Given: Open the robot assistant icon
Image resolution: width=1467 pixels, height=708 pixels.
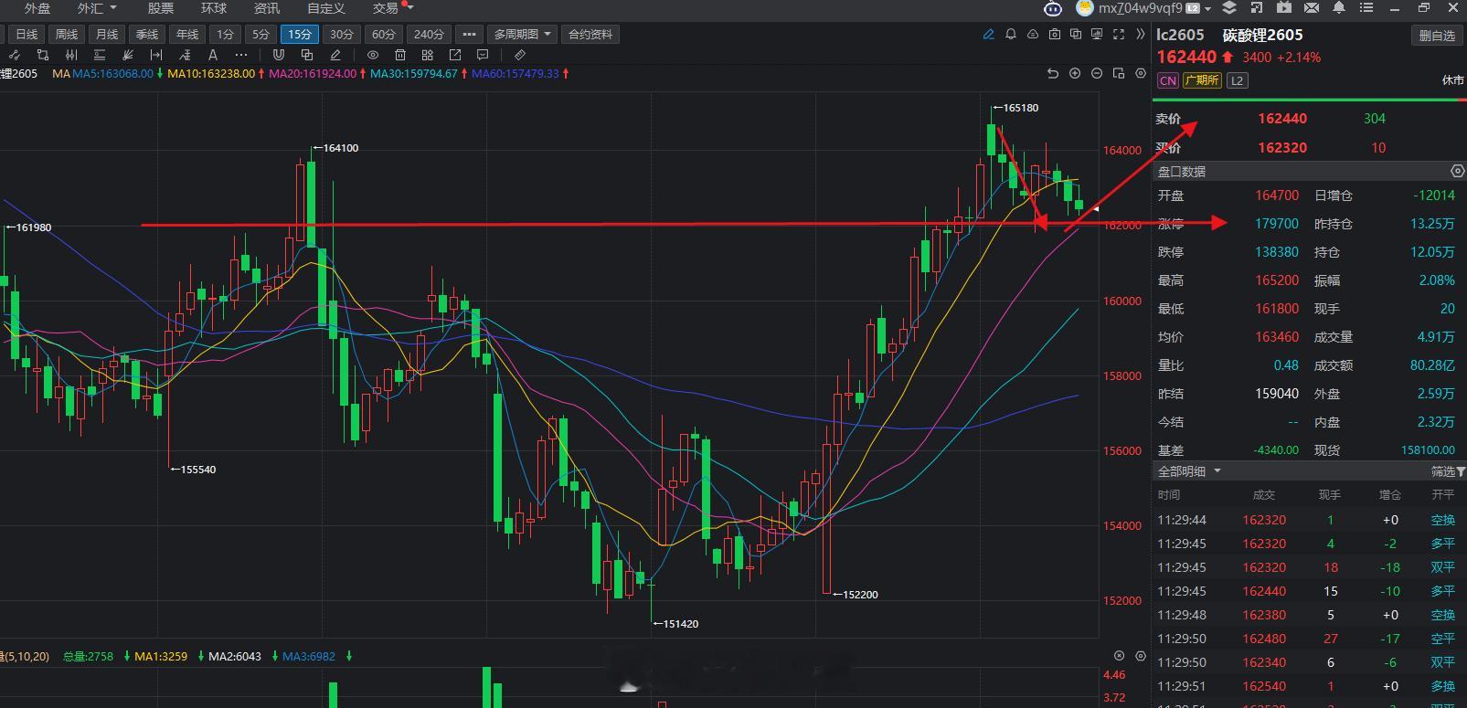Looking at the screenshot, I should (x=1053, y=9).
